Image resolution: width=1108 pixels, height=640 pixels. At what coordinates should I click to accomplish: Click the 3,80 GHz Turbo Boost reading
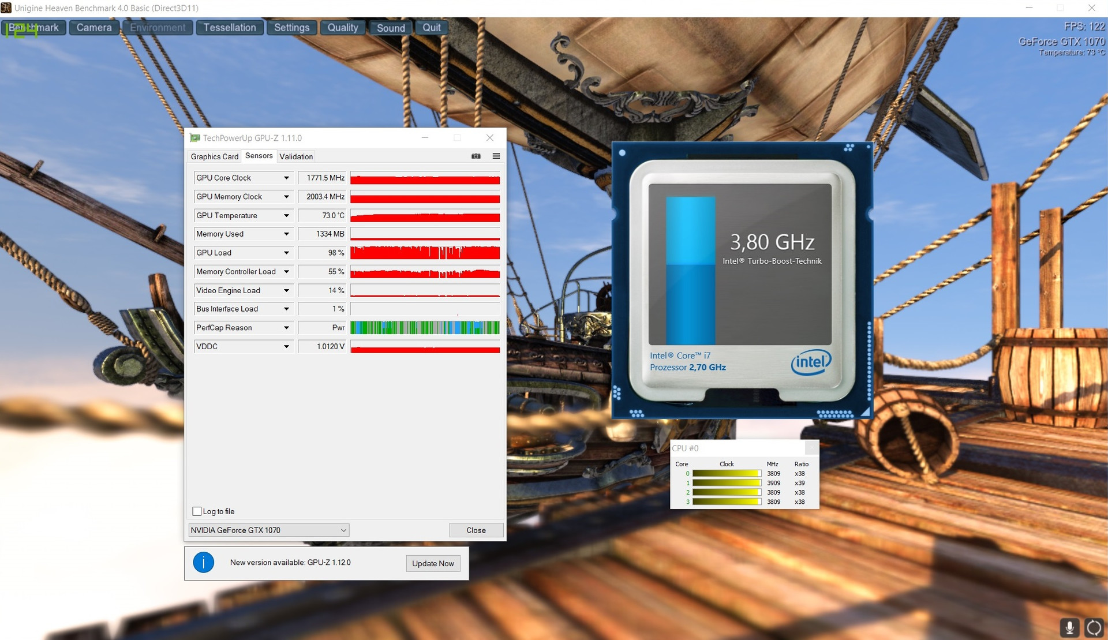pyautogui.click(x=772, y=242)
